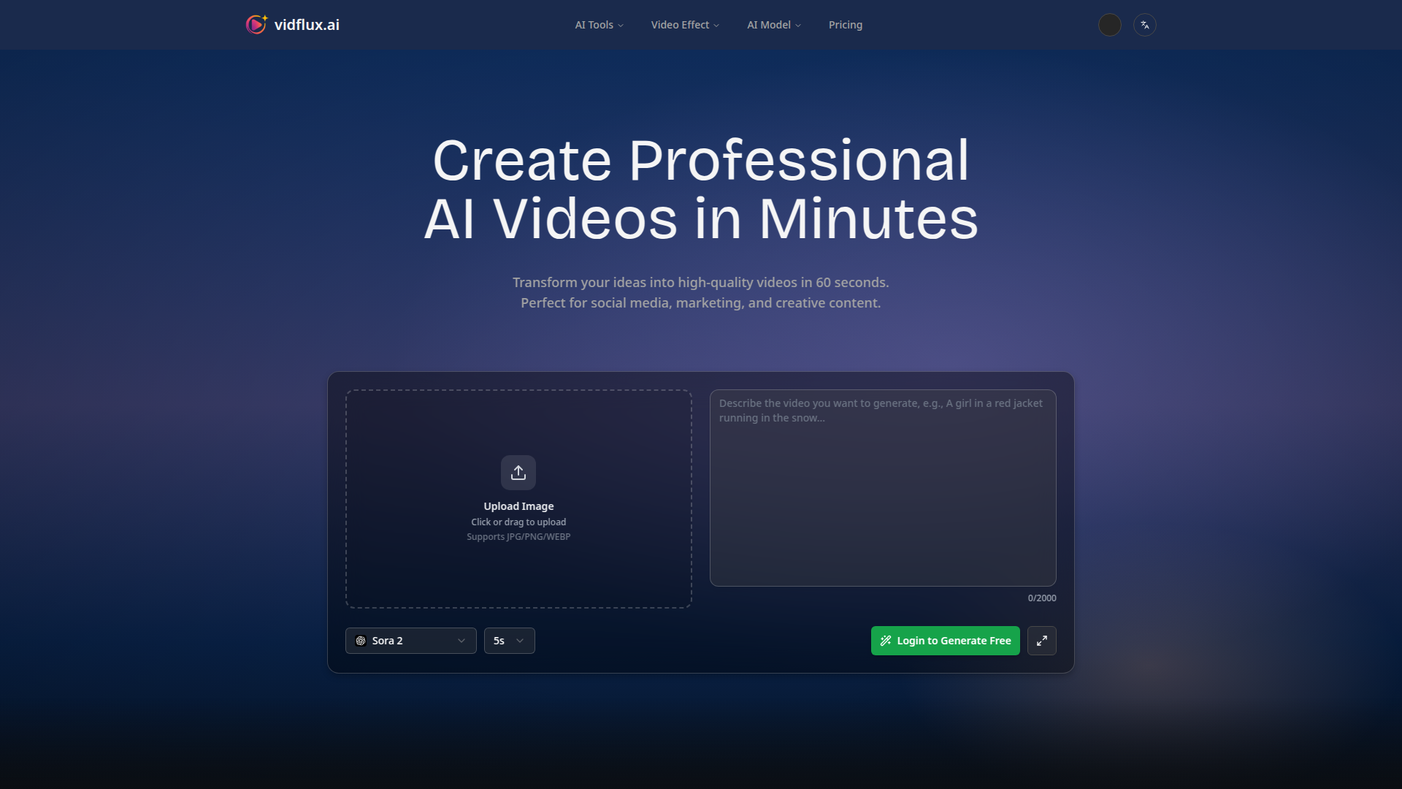Click the dark circular avatar button
1402x789 pixels.
pyautogui.click(x=1109, y=25)
